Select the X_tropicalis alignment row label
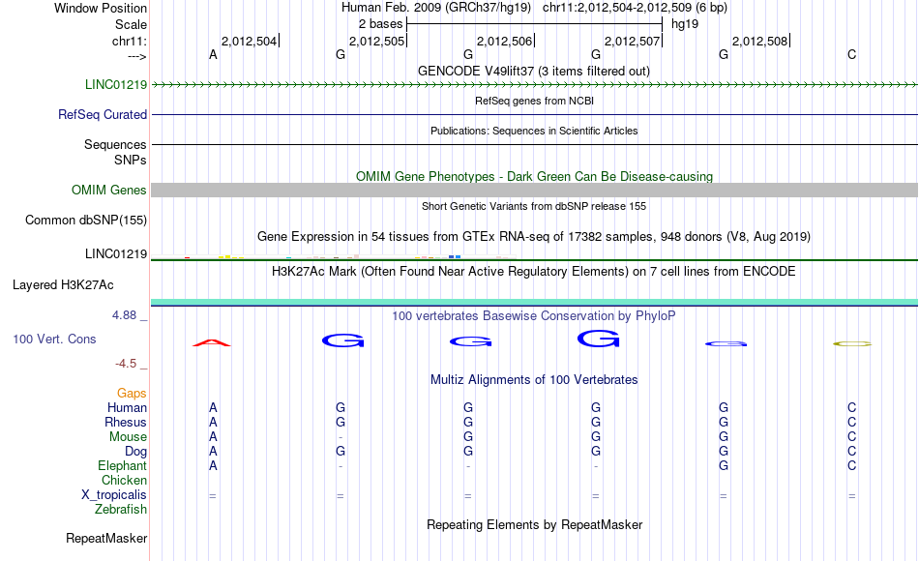 pyautogui.click(x=114, y=495)
